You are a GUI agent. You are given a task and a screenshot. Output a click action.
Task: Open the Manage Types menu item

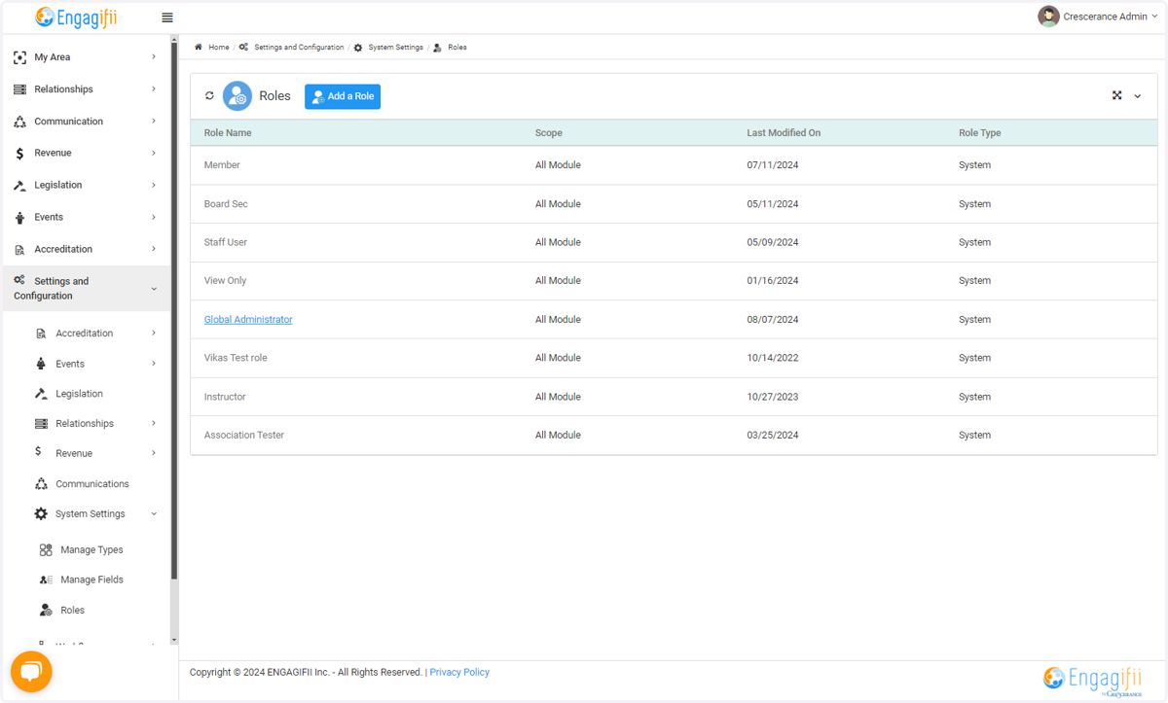click(x=91, y=550)
